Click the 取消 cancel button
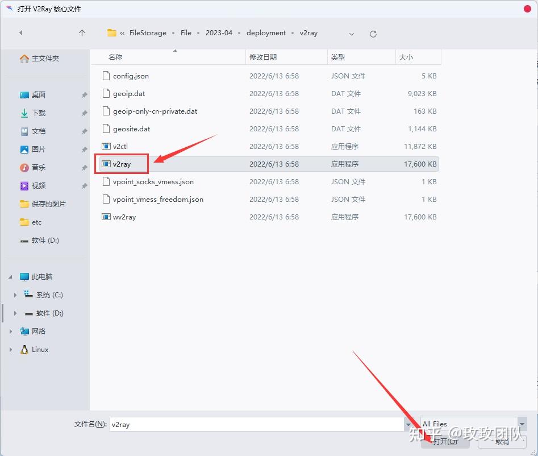Image resolution: width=538 pixels, height=456 pixels. pos(502,442)
